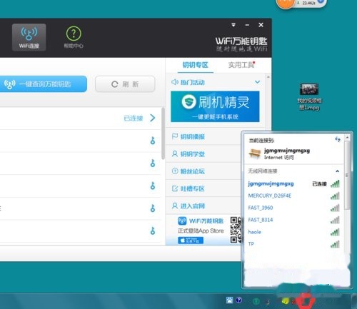Screen dimensions: 357x309
Task: Open the App Store download badge
Action: tap(191, 240)
